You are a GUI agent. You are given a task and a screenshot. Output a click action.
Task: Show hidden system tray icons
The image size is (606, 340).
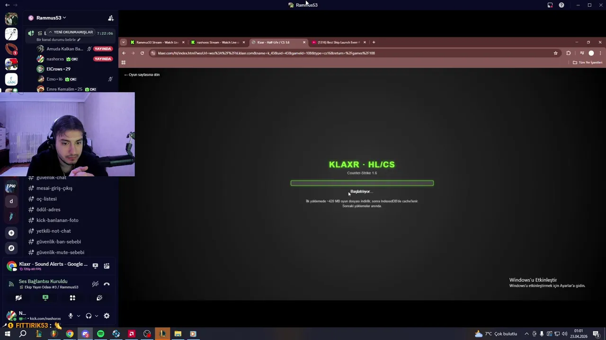click(526, 334)
